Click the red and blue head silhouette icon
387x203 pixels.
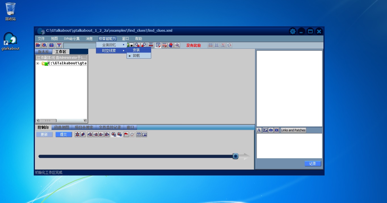point(171,45)
